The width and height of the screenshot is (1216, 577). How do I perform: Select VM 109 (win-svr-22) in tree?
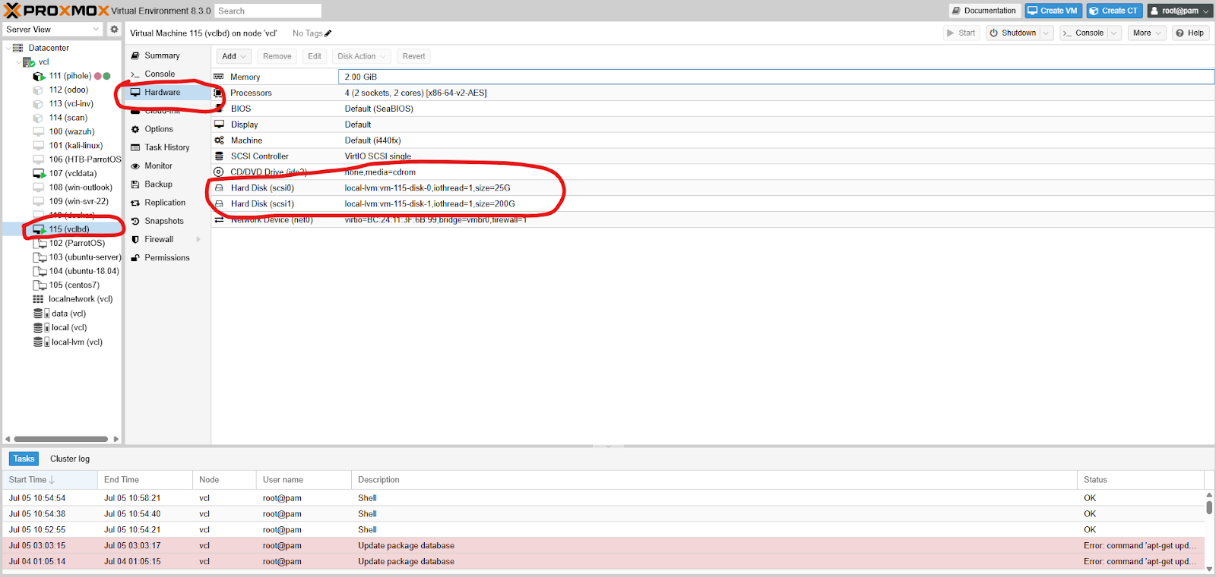tap(62, 201)
